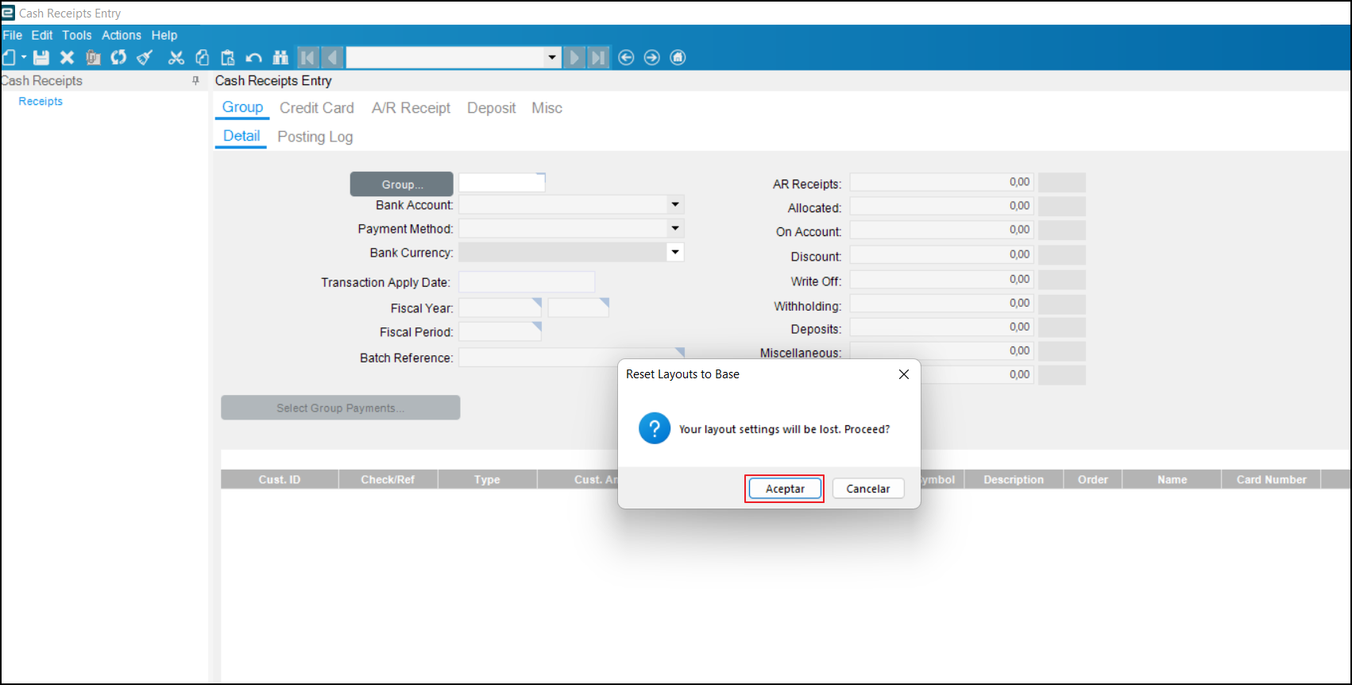Viewport: 1352px width, 685px height.
Task: Open the Payment Method dropdown
Action: point(675,229)
